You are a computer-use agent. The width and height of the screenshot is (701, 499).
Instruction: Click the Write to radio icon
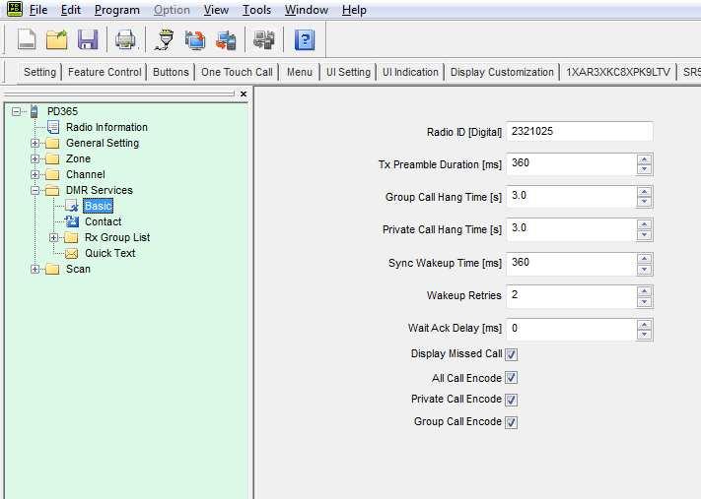coord(226,39)
